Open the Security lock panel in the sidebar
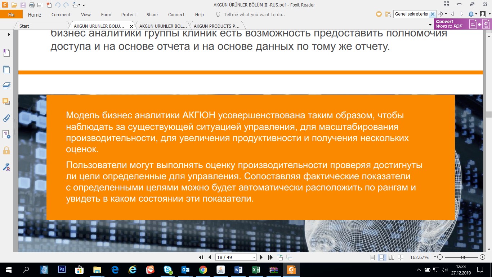The image size is (492, 277). 6,150
